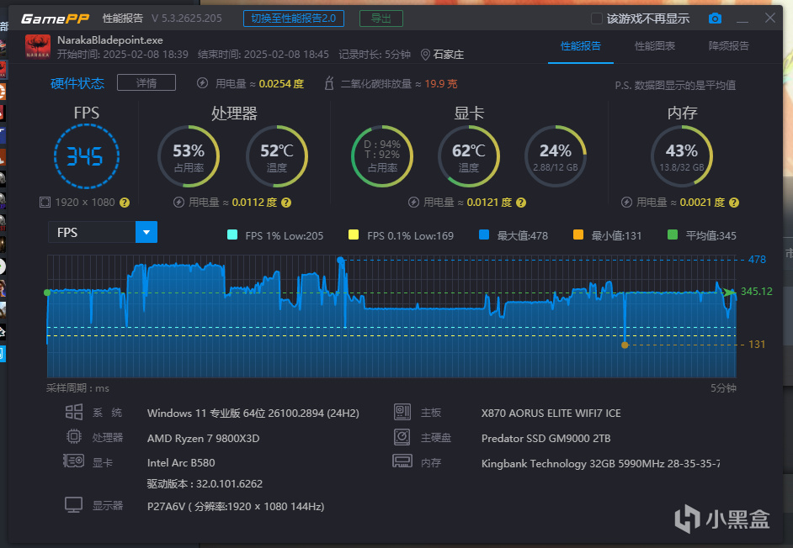Click the yellow FPS 0.1% Low legend swatch
The height and width of the screenshot is (548, 793).
354,234
